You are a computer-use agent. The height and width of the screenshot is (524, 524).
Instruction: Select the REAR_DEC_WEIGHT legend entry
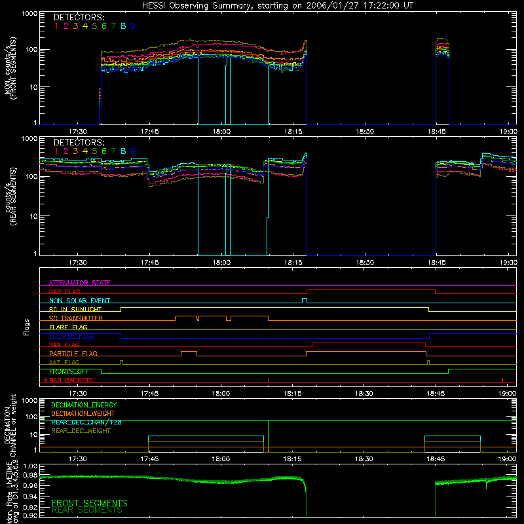click(81, 431)
